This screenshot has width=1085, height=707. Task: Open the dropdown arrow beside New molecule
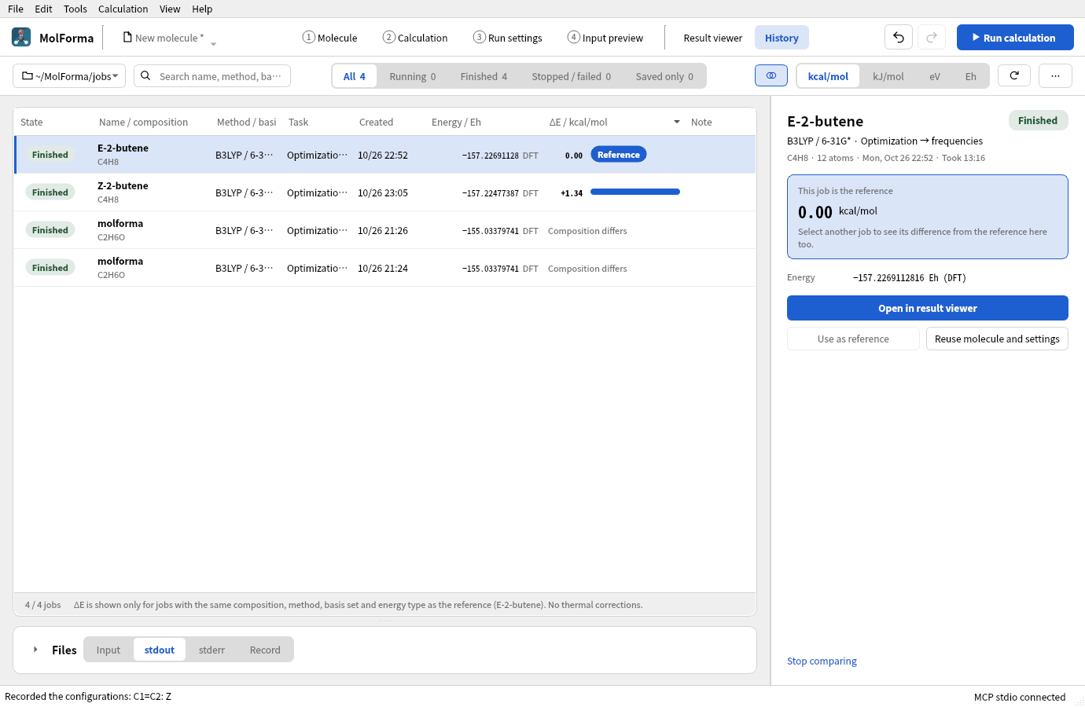[213, 44]
